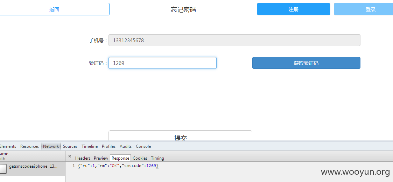The width and height of the screenshot is (393, 182).
Task: Open the Resources devtools tab
Action: [30, 146]
